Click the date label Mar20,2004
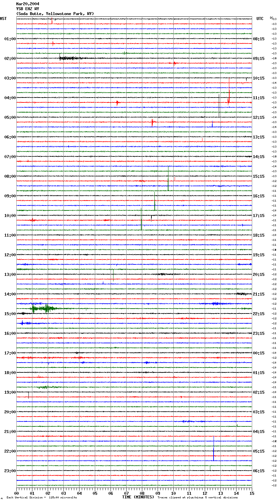The height and width of the screenshot is (502, 278). [28, 4]
